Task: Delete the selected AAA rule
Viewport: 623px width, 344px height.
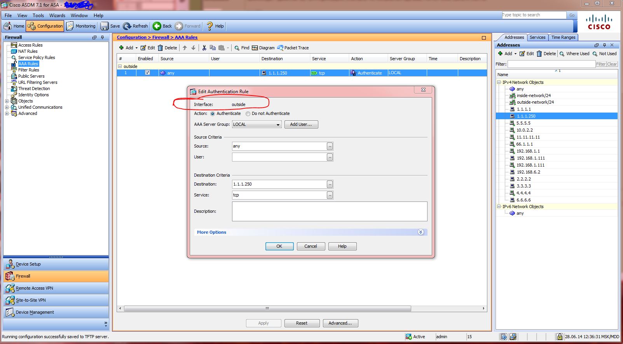Action: pyautogui.click(x=167, y=48)
